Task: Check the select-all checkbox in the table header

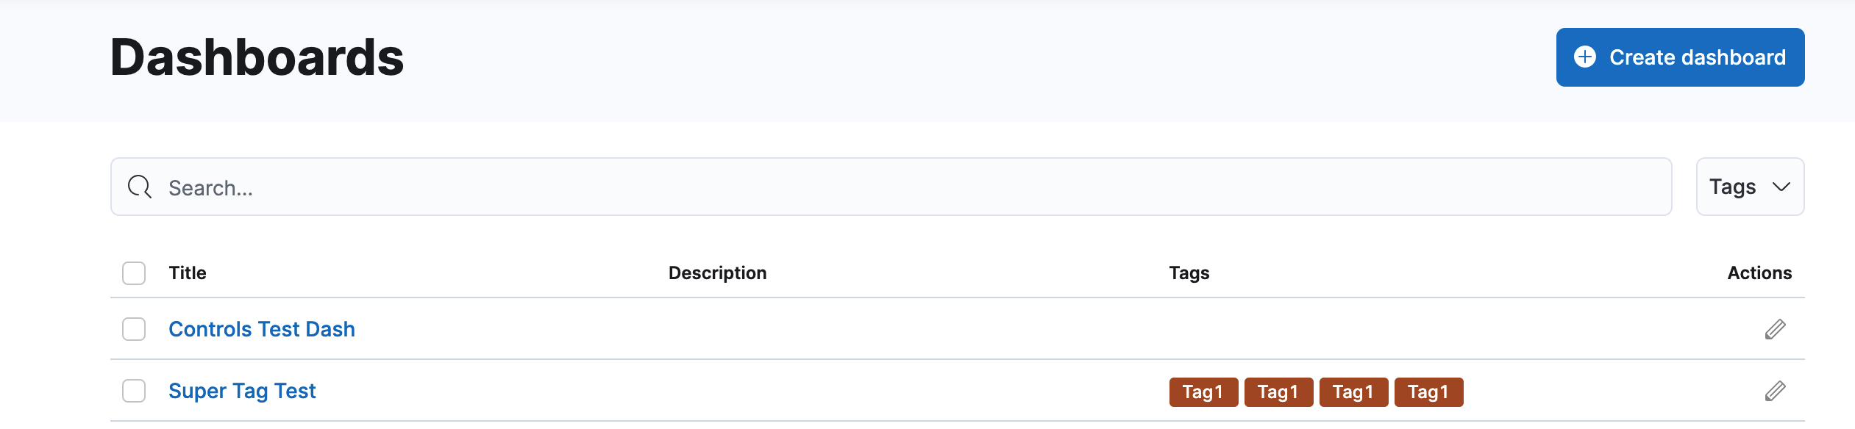Action: pos(135,273)
